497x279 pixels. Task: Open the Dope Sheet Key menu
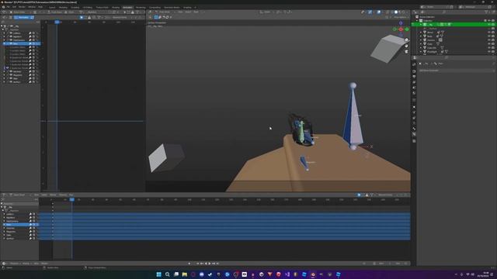(x=71, y=195)
